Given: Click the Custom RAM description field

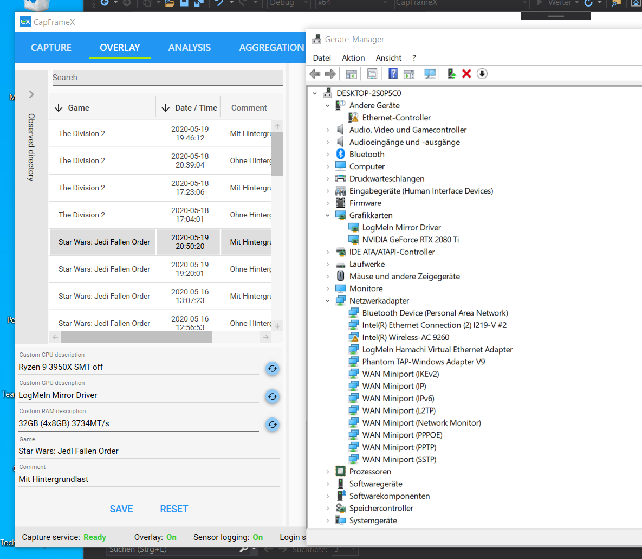Looking at the screenshot, I should [x=139, y=423].
